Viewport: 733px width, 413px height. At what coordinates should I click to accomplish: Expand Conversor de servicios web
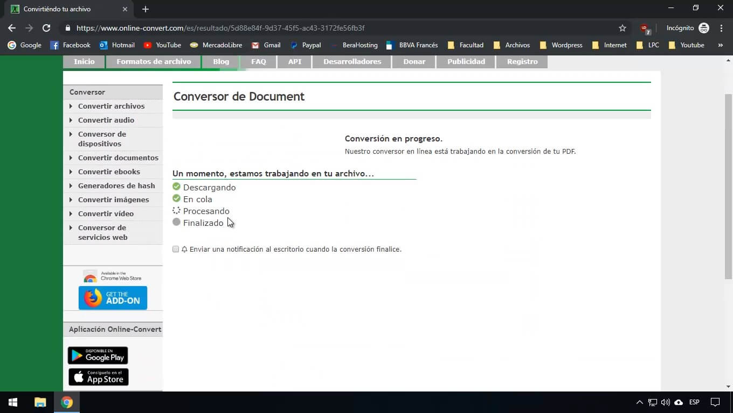click(113, 232)
